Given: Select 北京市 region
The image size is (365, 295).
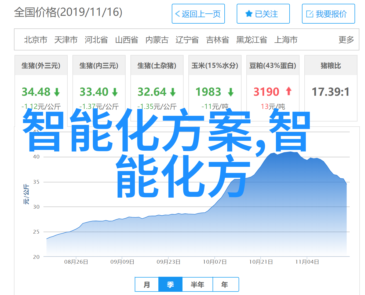Looking at the screenshot, I should coord(35,40).
